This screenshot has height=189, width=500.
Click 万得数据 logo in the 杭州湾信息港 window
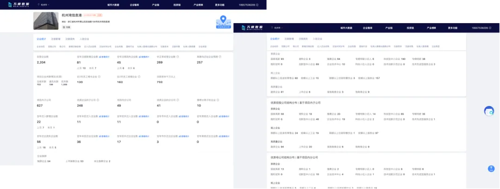tap(19, 5)
